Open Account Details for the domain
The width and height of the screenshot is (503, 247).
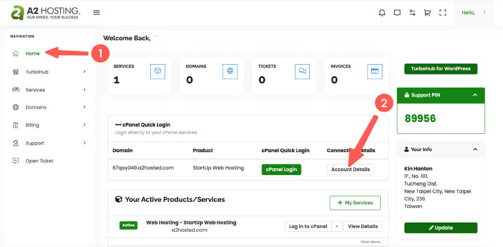tap(350, 169)
